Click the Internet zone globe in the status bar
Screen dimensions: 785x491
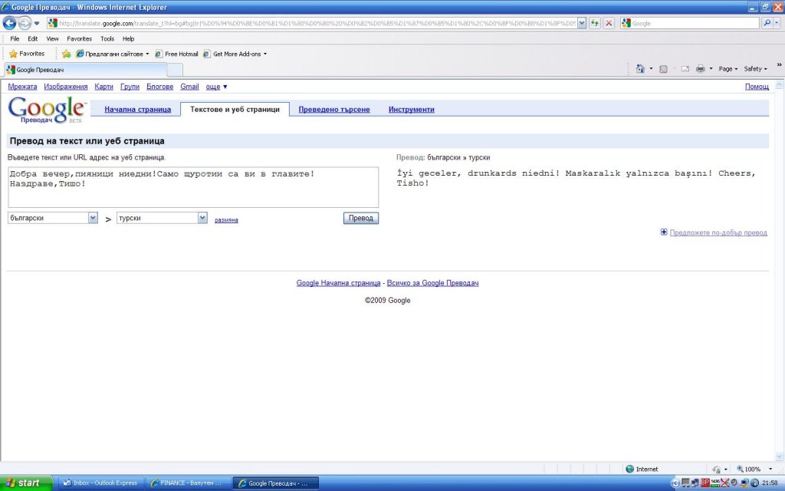coord(630,469)
